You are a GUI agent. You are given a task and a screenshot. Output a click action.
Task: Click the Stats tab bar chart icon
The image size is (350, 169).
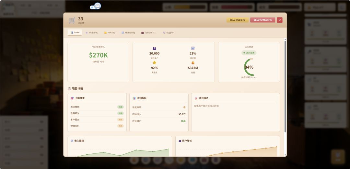(x=72, y=33)
